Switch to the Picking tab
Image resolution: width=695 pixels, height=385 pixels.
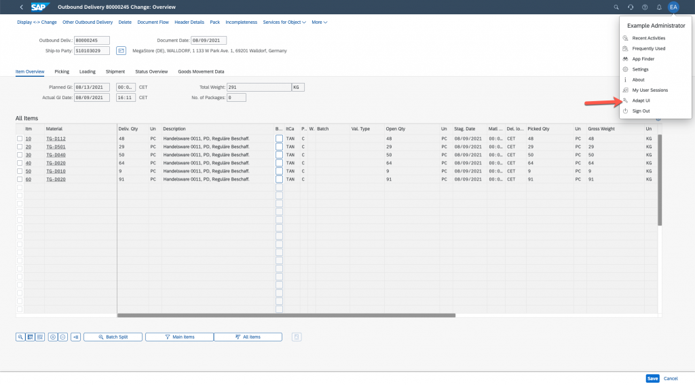(x=62, y=71)
